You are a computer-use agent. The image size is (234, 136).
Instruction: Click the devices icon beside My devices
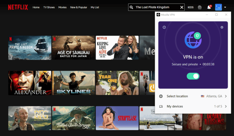[161, 106]
